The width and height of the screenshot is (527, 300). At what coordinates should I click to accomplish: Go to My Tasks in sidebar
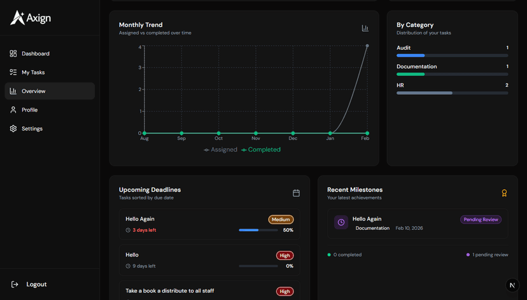tap(33, 73)
